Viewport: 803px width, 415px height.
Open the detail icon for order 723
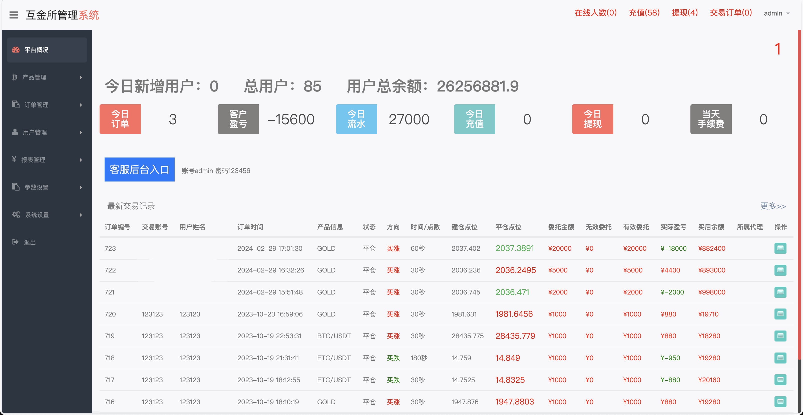[x=780, y=248]
